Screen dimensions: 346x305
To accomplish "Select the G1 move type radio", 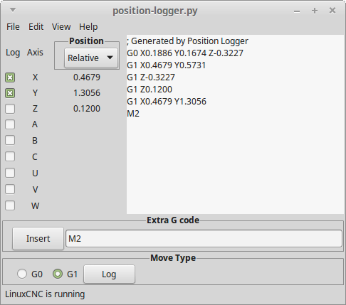I will click(x=58, y=274).
